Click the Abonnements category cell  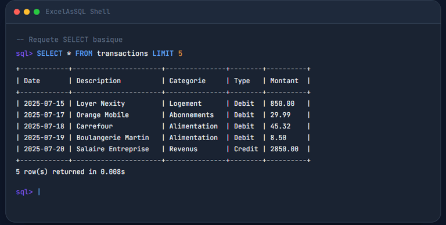point(192,115)
